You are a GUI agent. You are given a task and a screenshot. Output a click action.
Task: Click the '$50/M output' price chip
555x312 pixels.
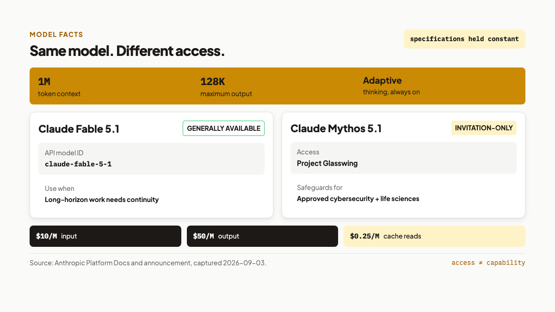[x=262, y=236]
